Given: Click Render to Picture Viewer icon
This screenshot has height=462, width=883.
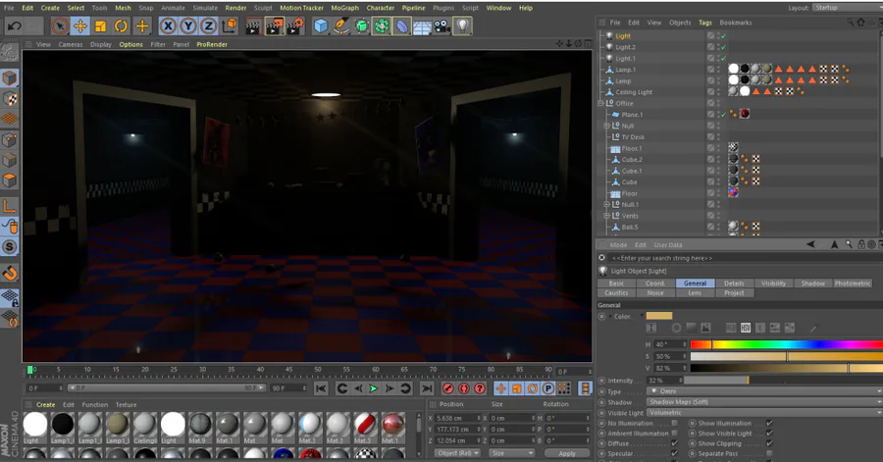Looking at the screenshot, I should coord(275,26).
